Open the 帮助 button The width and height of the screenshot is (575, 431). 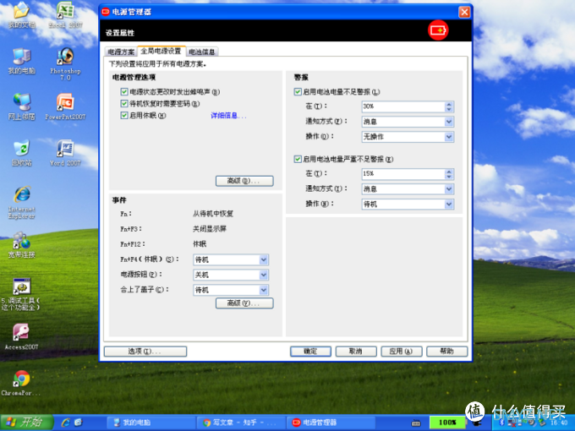[x=446, y=352]
